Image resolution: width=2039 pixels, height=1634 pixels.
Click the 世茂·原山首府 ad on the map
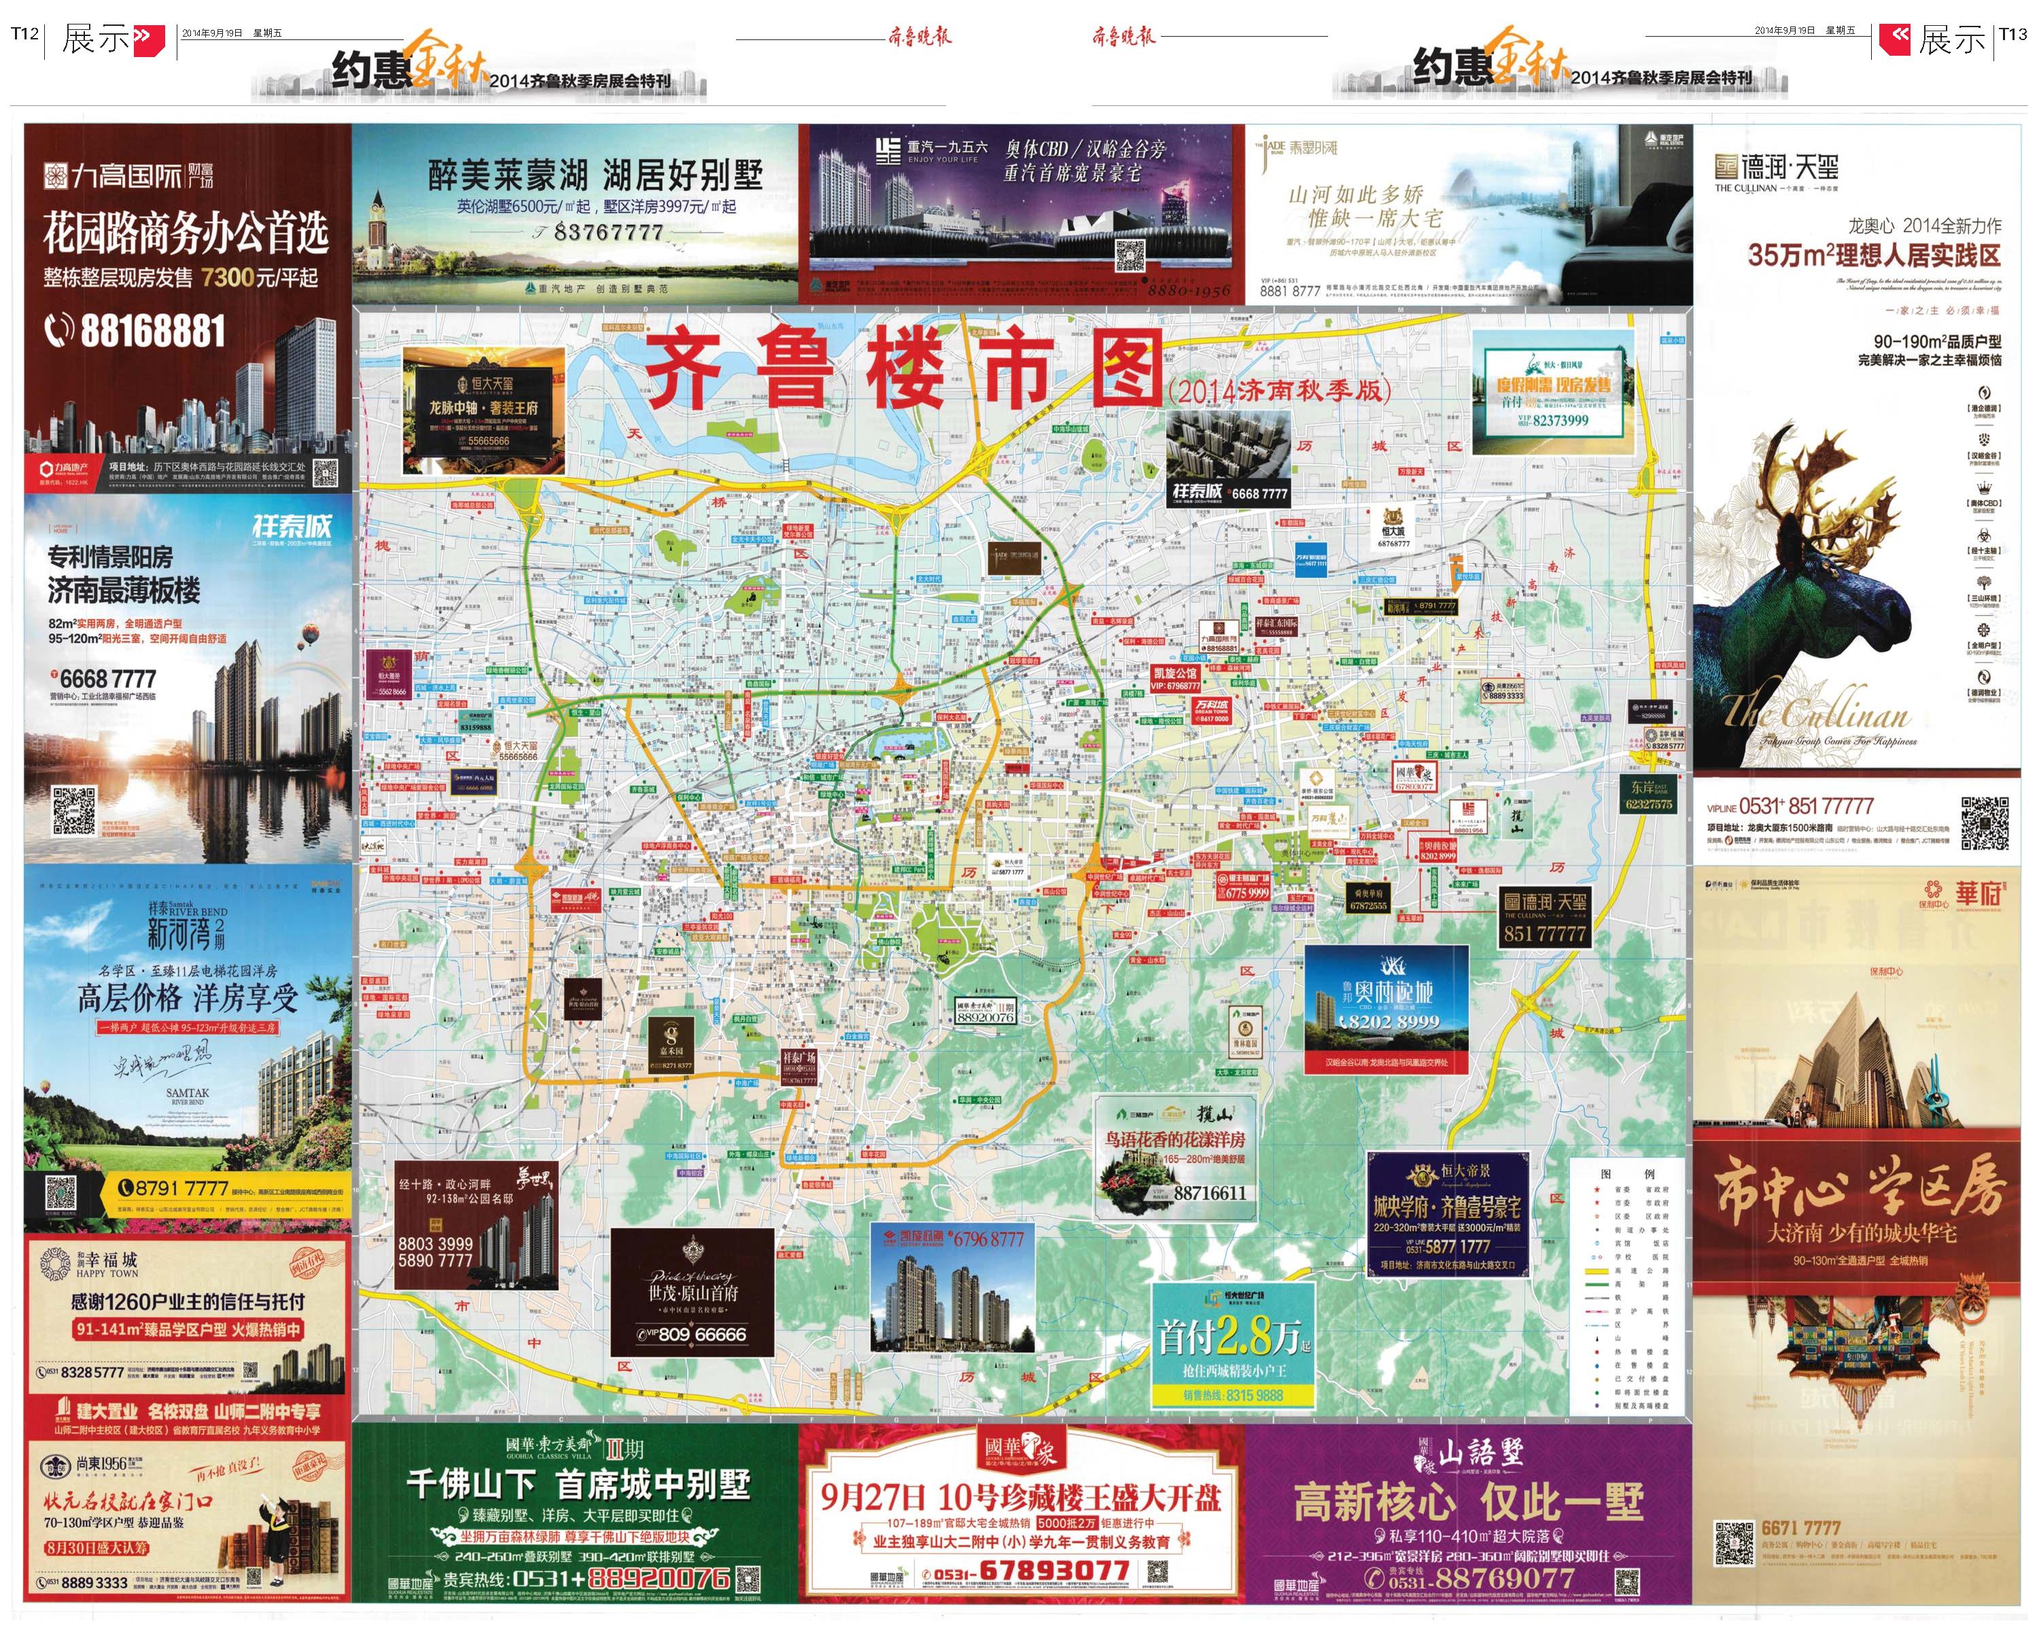click(x=693, y=1293)
